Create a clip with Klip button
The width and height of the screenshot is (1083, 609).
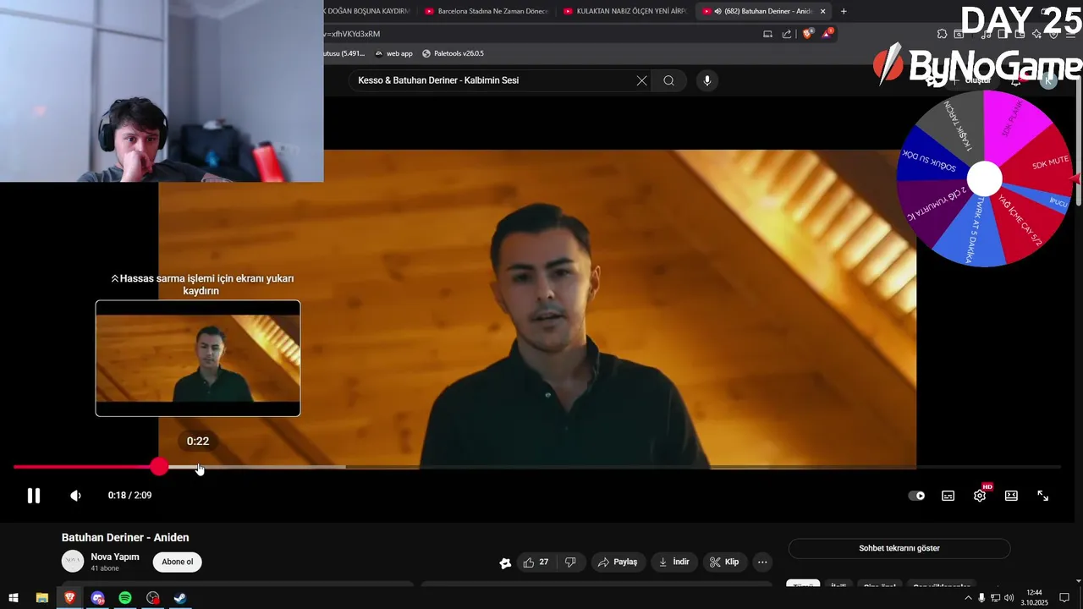click(725, 562)
